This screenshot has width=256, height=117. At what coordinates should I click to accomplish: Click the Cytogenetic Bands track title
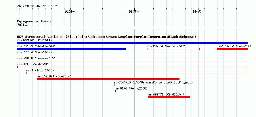pyautogui.click(x=34, y=21)
